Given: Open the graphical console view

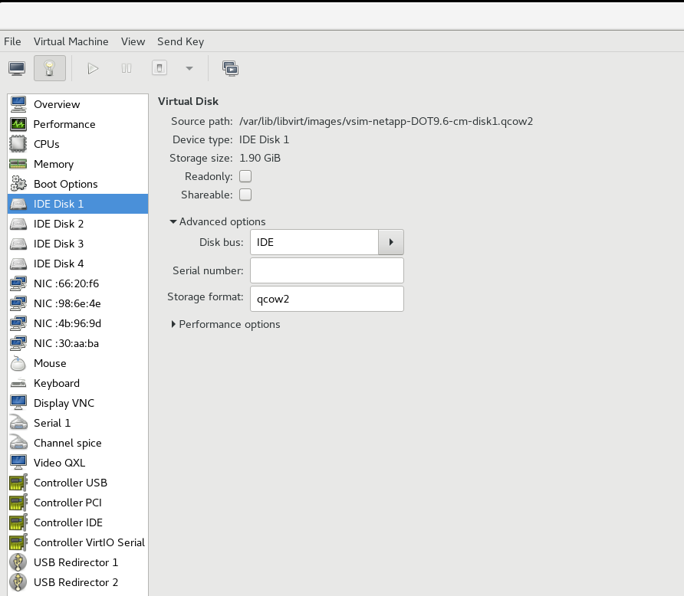Looking at the screenshot, I should [16, 67].
